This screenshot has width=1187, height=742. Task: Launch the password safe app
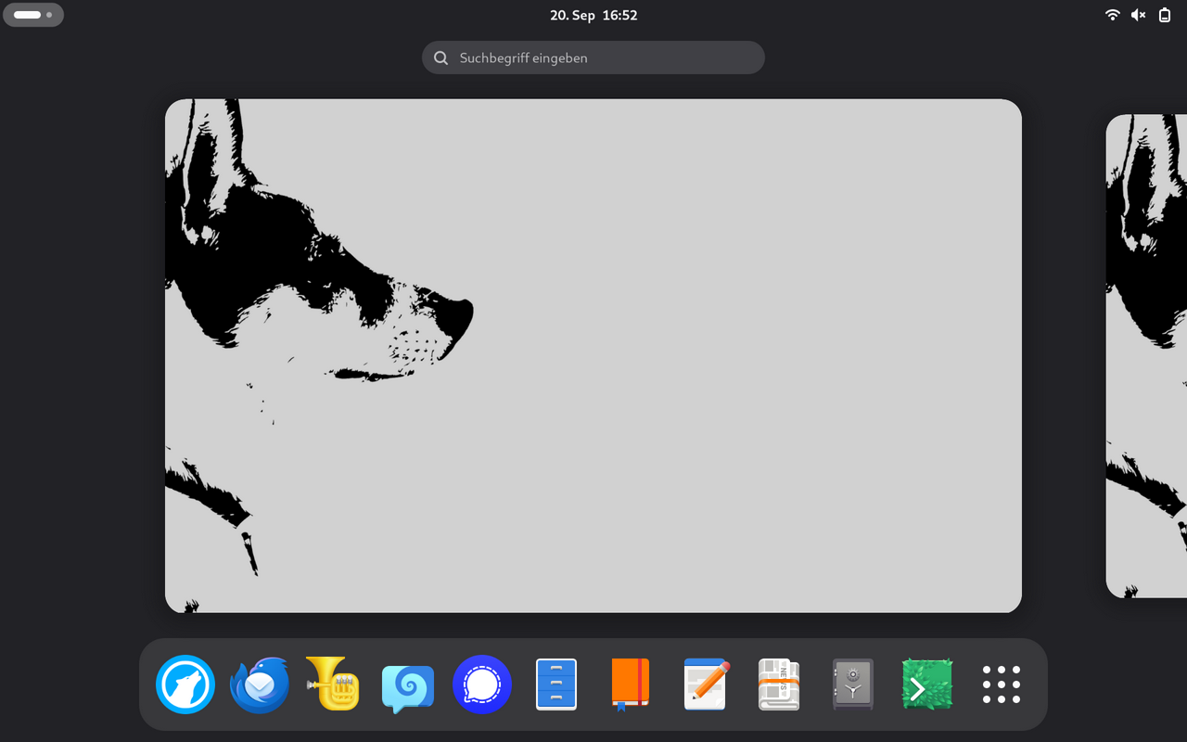pos(853,684)
